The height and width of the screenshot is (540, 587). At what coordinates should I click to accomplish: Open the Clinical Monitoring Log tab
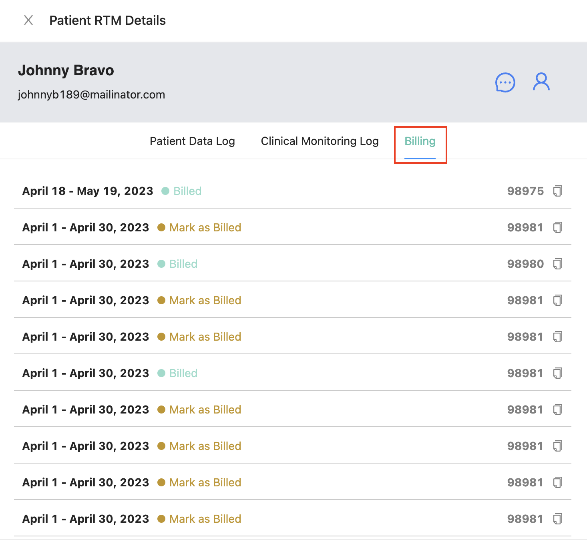(320, 141)
